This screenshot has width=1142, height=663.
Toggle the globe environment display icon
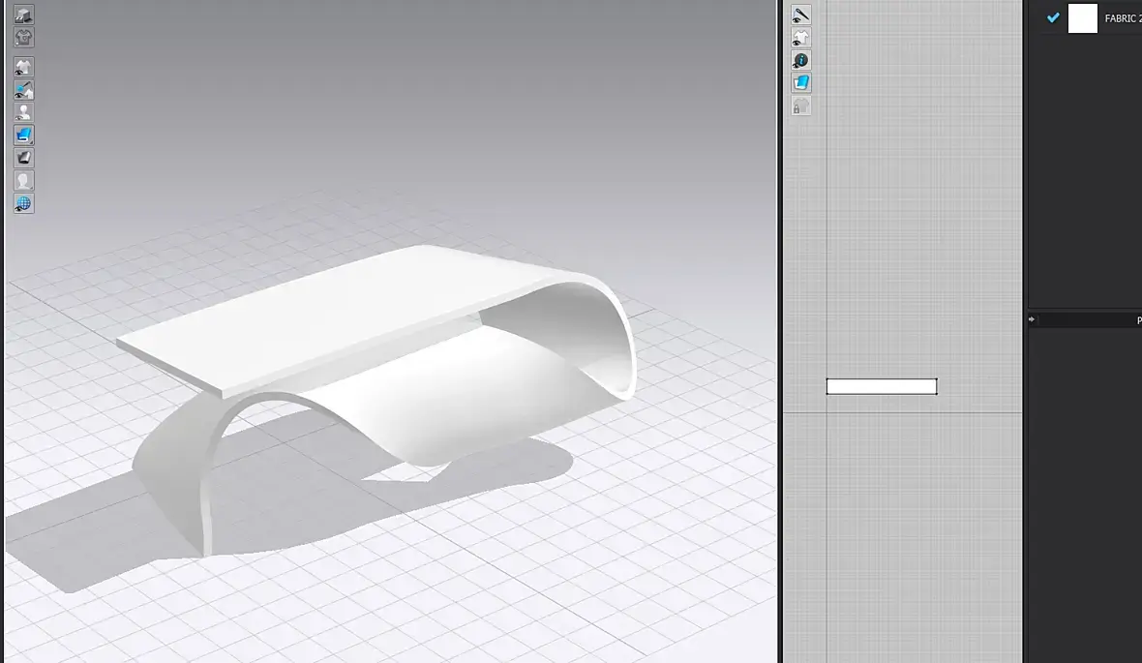pyautogui.click(x=23, y=203)
